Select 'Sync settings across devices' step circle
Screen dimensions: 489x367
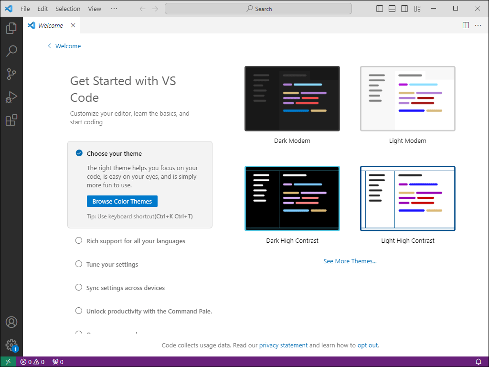click(x=79, y=287)
